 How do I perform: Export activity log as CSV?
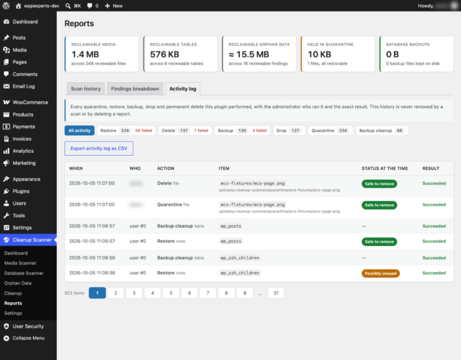point(99,148)
